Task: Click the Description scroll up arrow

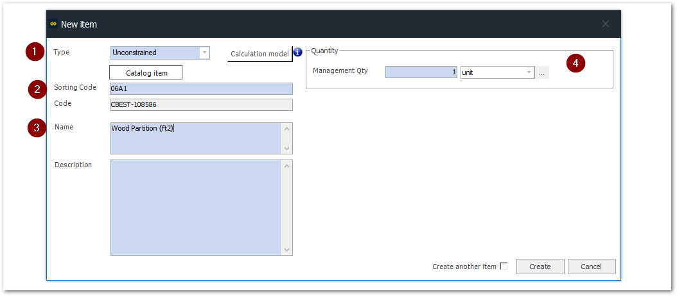Action: 287,167
